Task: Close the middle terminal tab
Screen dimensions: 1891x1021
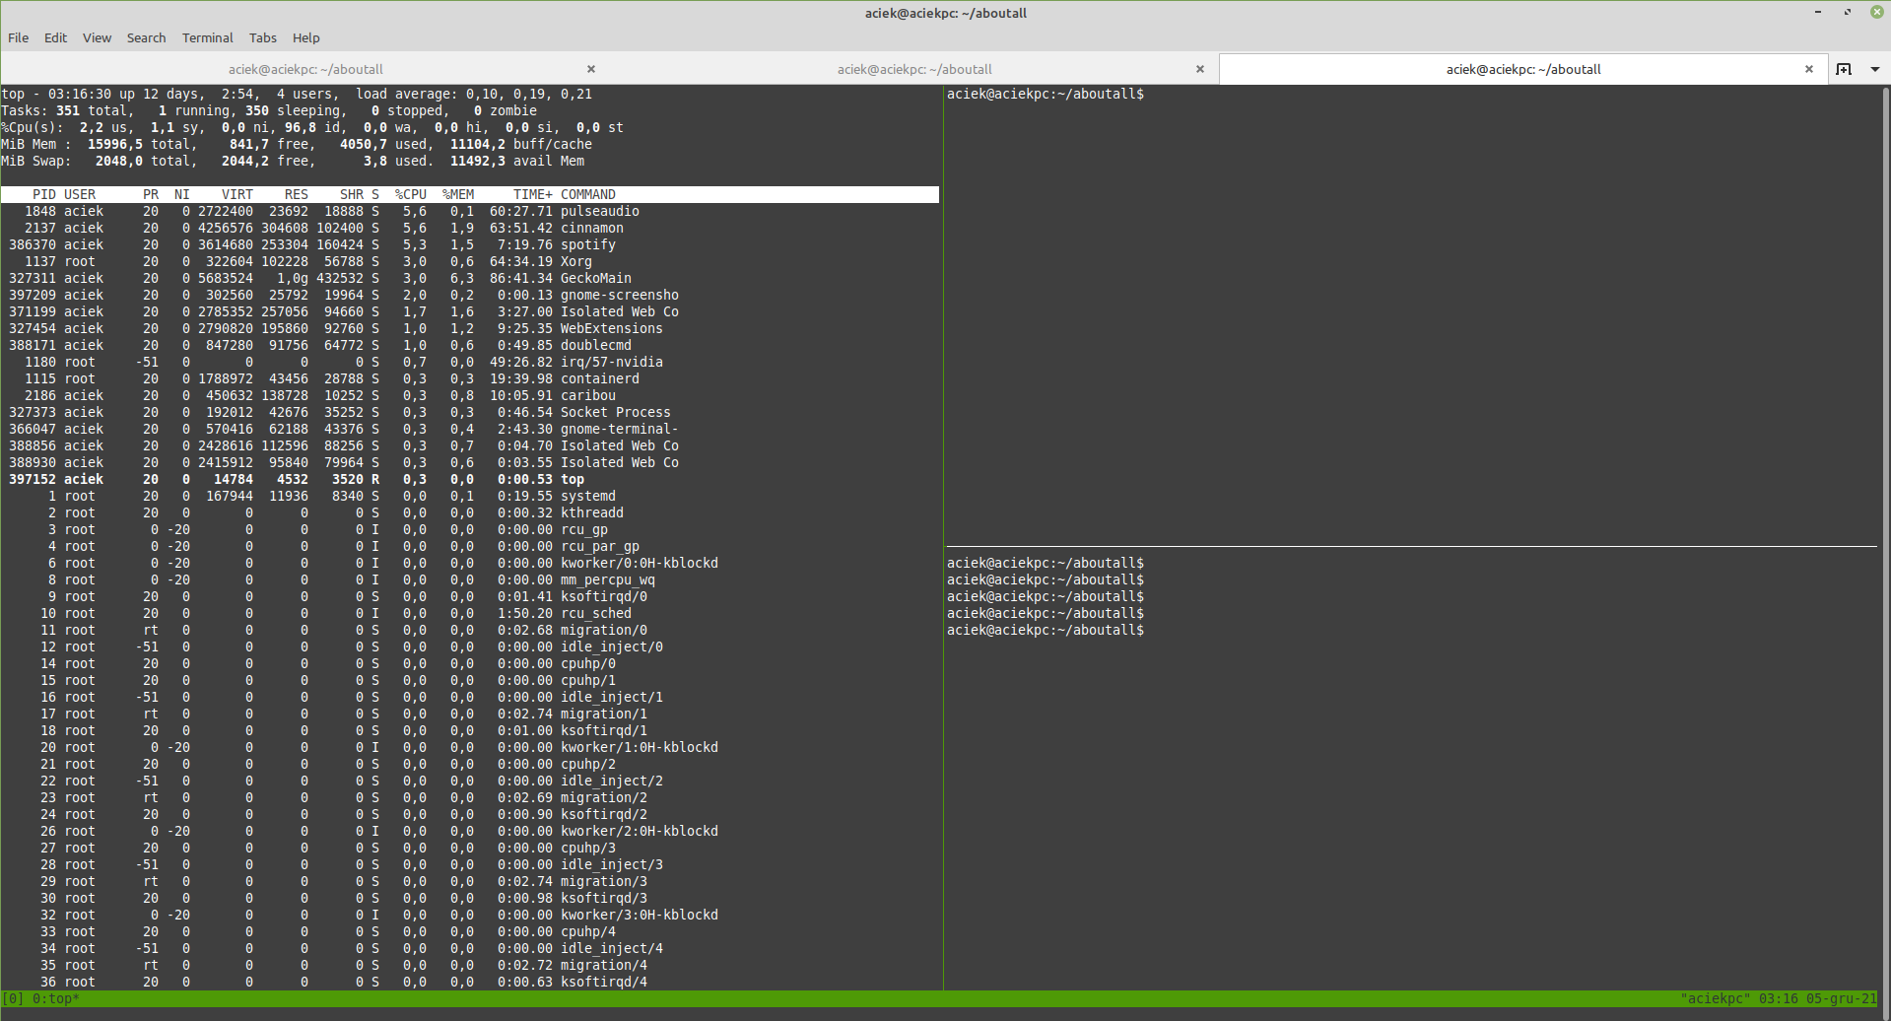Action: [1199, 69]
